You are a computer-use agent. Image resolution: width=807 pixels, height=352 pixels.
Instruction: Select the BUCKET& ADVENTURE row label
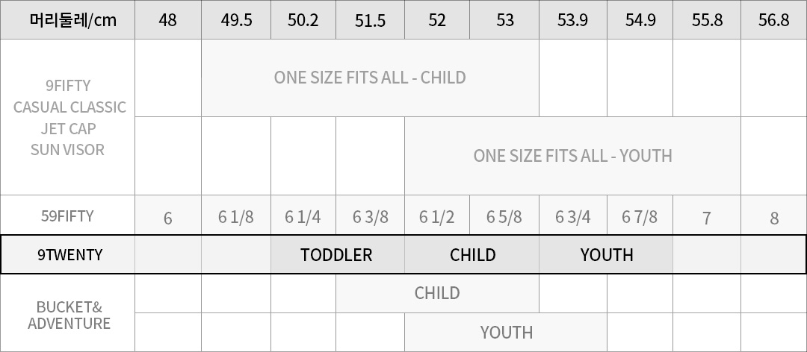[x=69, y=315]
